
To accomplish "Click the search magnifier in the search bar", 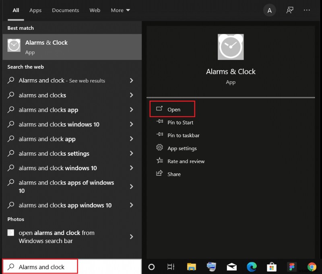I will point(11,267).
